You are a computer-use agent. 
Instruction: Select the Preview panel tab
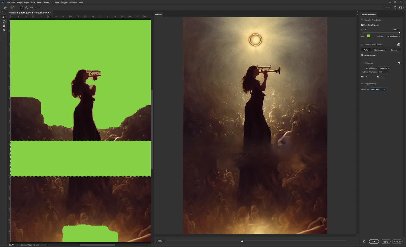tap(158, 14)
